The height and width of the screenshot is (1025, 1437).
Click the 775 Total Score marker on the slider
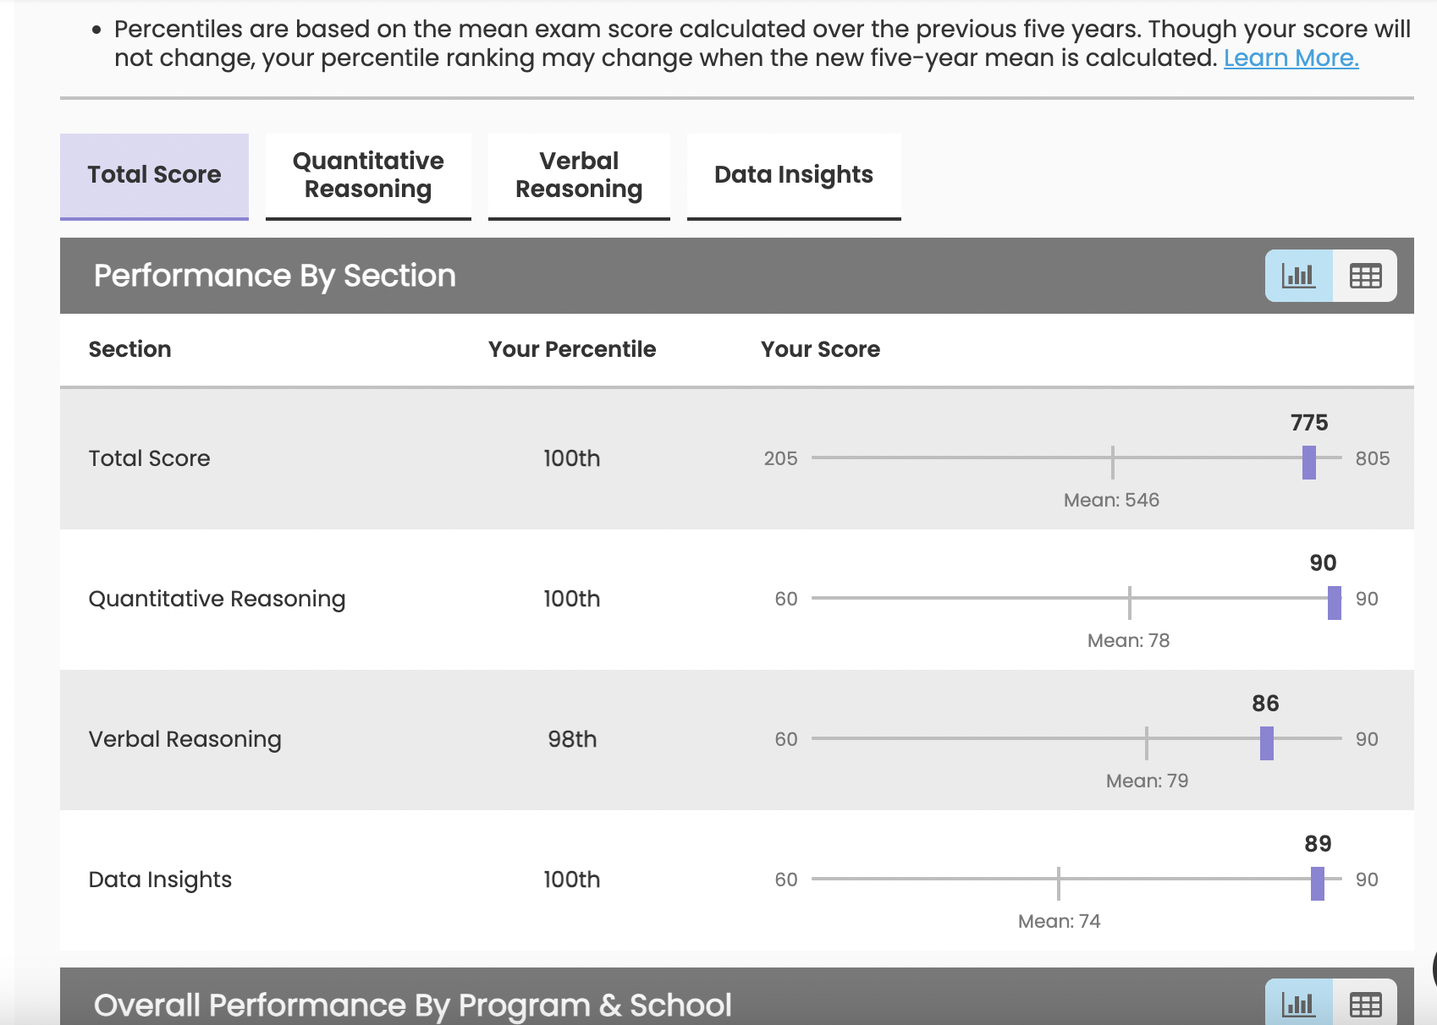click(x=1309, y=463)
